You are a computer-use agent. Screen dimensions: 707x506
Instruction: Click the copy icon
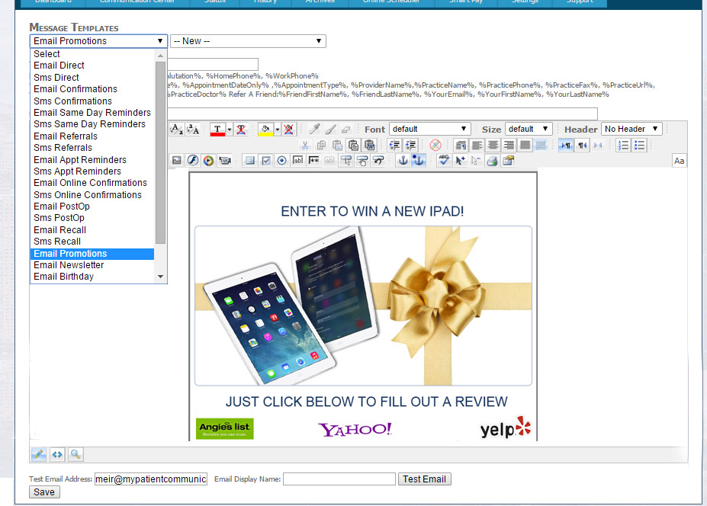point(321,145)
